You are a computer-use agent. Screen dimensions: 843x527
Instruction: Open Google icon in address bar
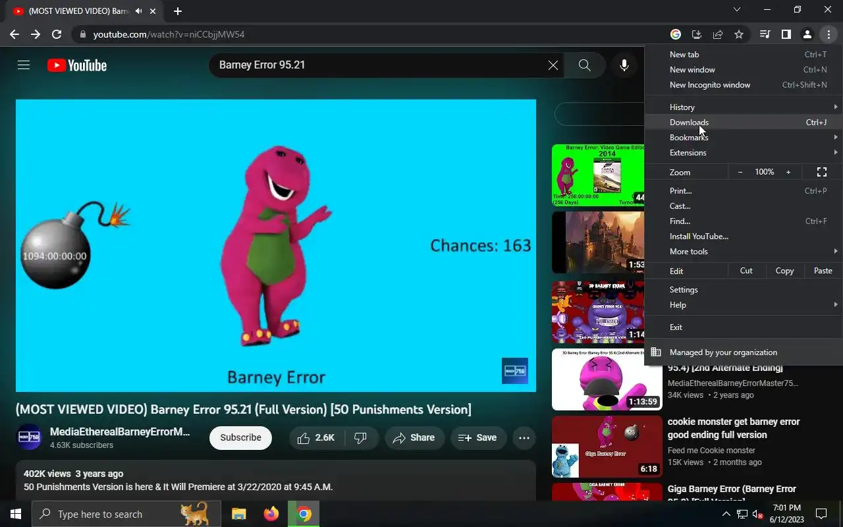pyautogui.click(x=676, y=34)
